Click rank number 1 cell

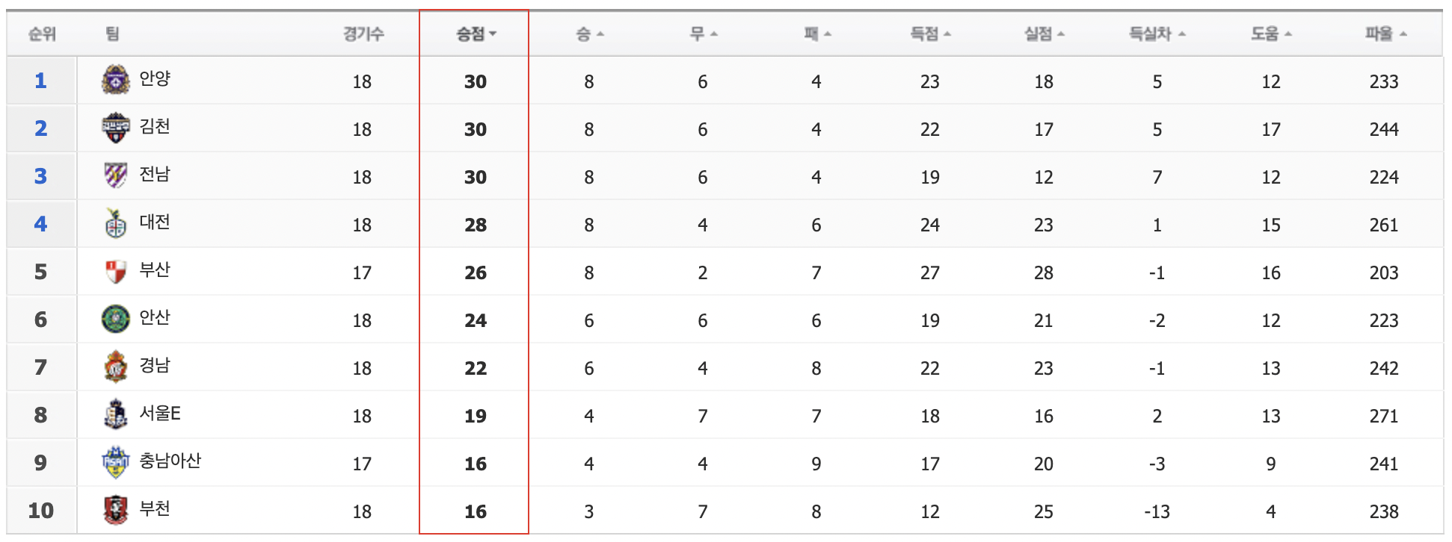click(41, 81)
